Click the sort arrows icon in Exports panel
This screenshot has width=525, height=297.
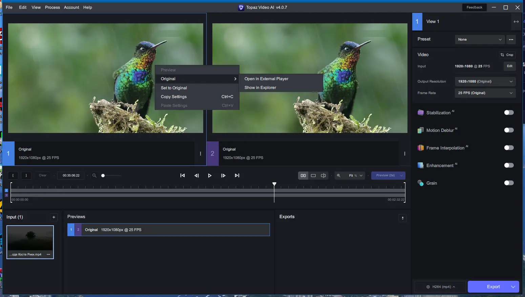pos(403,218)
